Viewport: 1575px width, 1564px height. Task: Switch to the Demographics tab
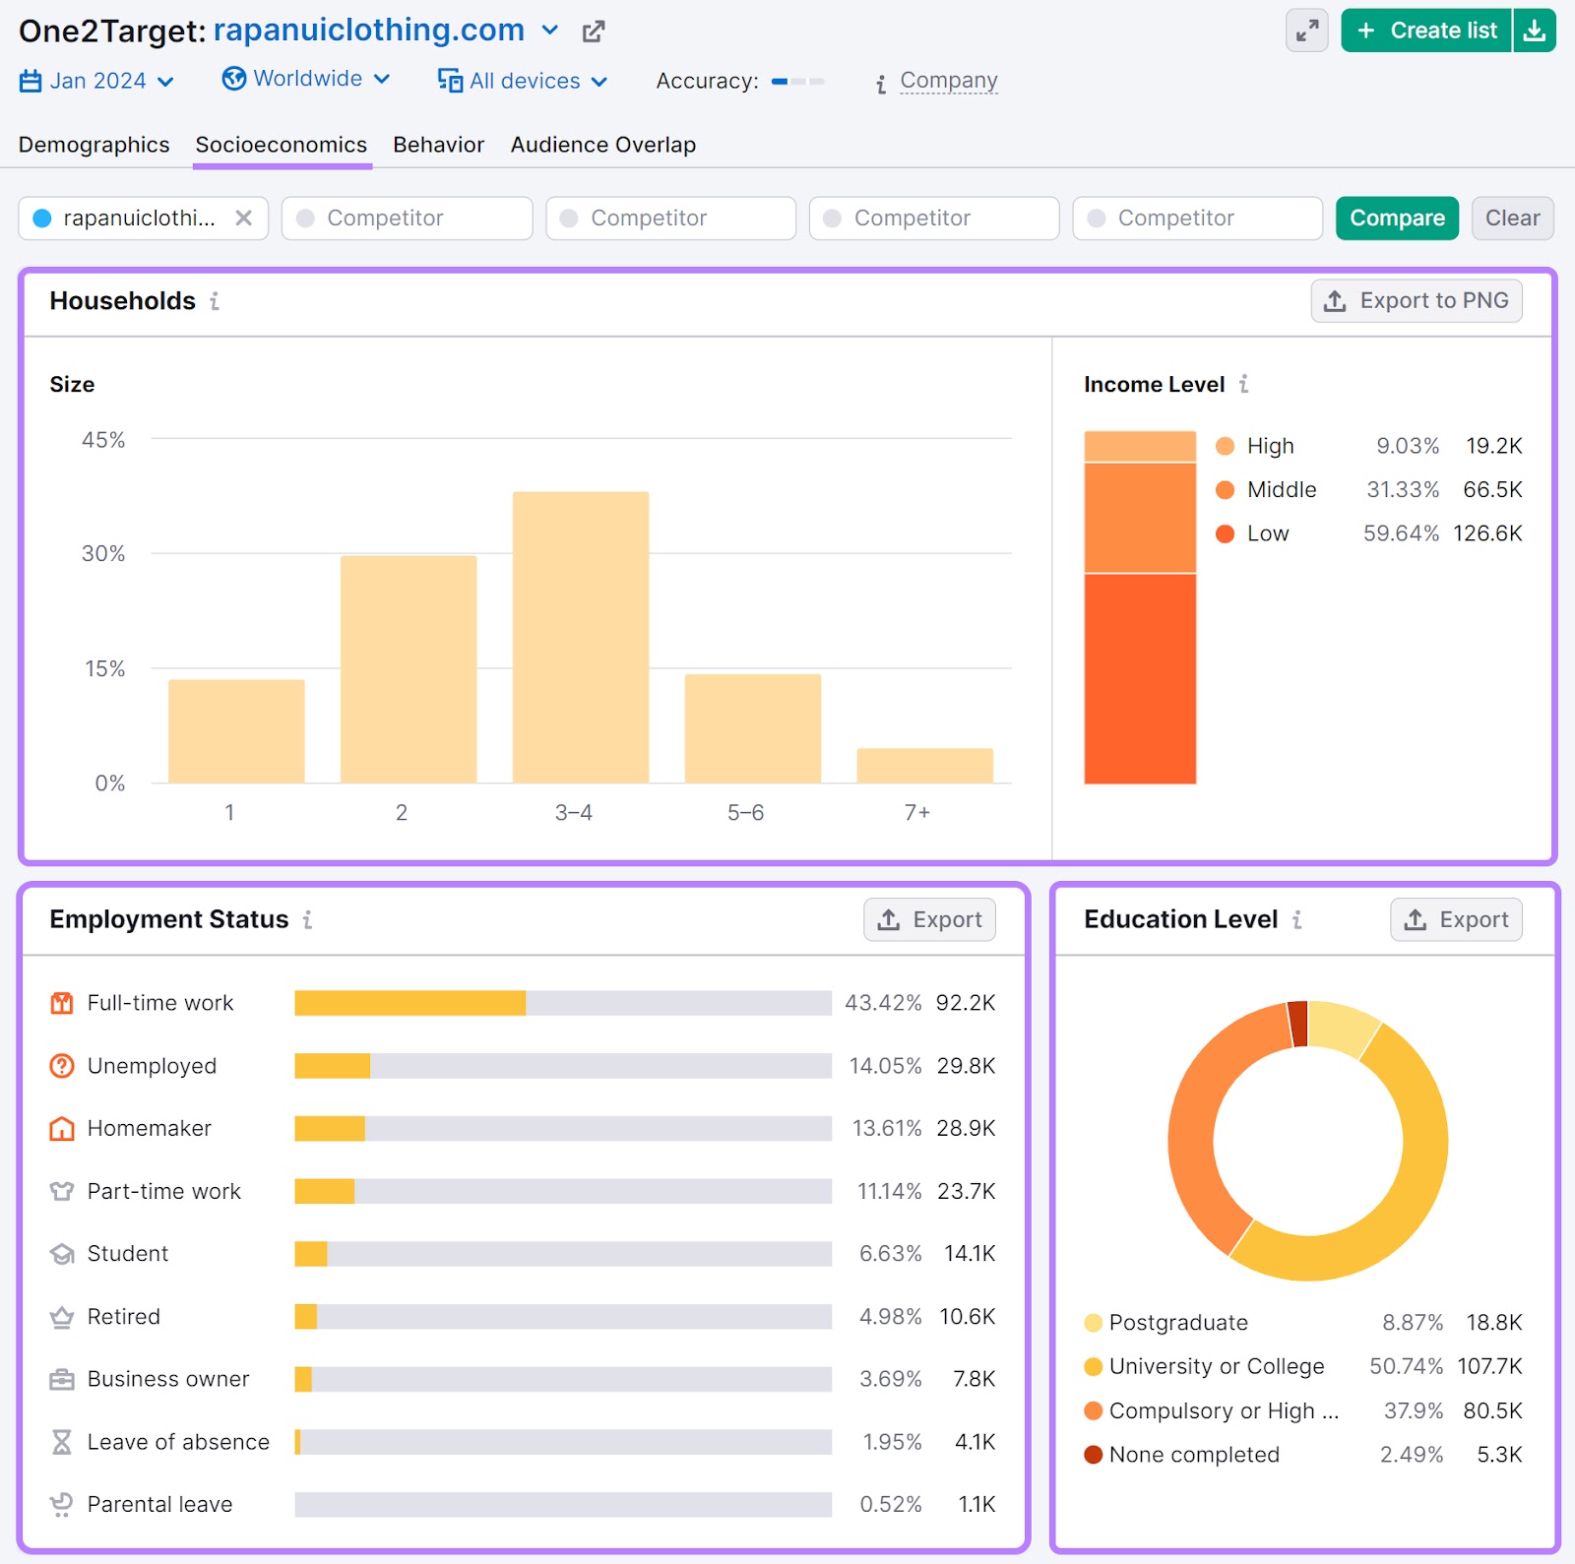(x=94, y=145)
